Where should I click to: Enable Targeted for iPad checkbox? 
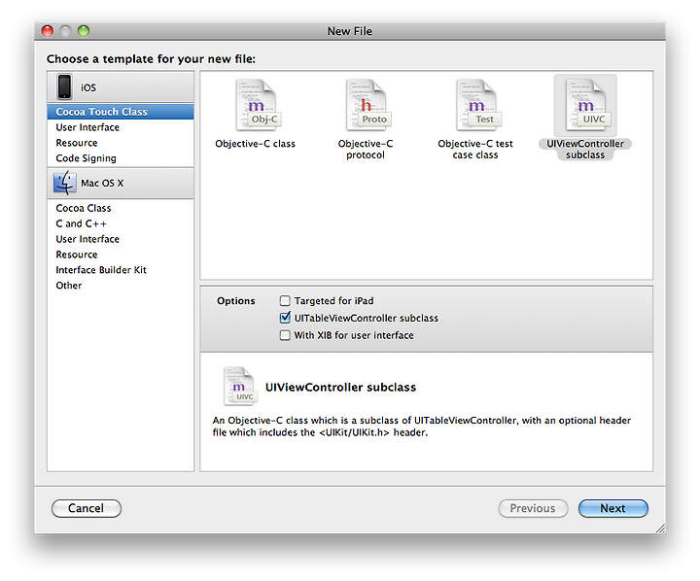tap(284, 300)
